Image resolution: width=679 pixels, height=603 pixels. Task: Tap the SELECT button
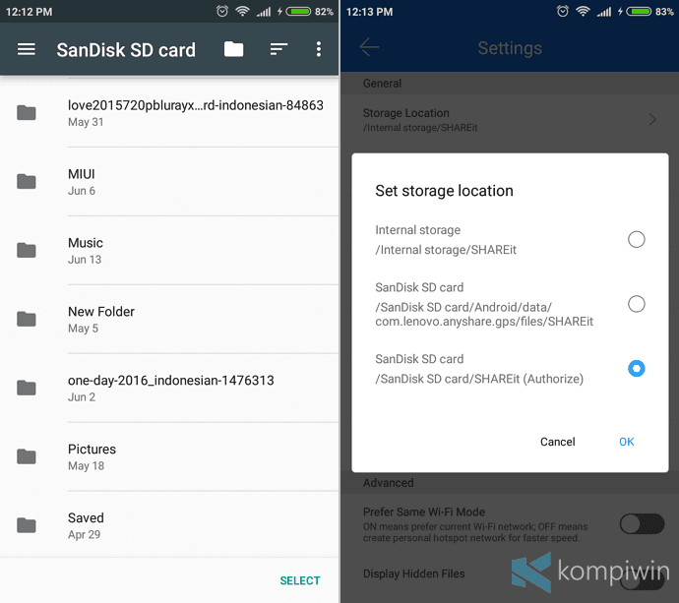(x=300, y=580)
